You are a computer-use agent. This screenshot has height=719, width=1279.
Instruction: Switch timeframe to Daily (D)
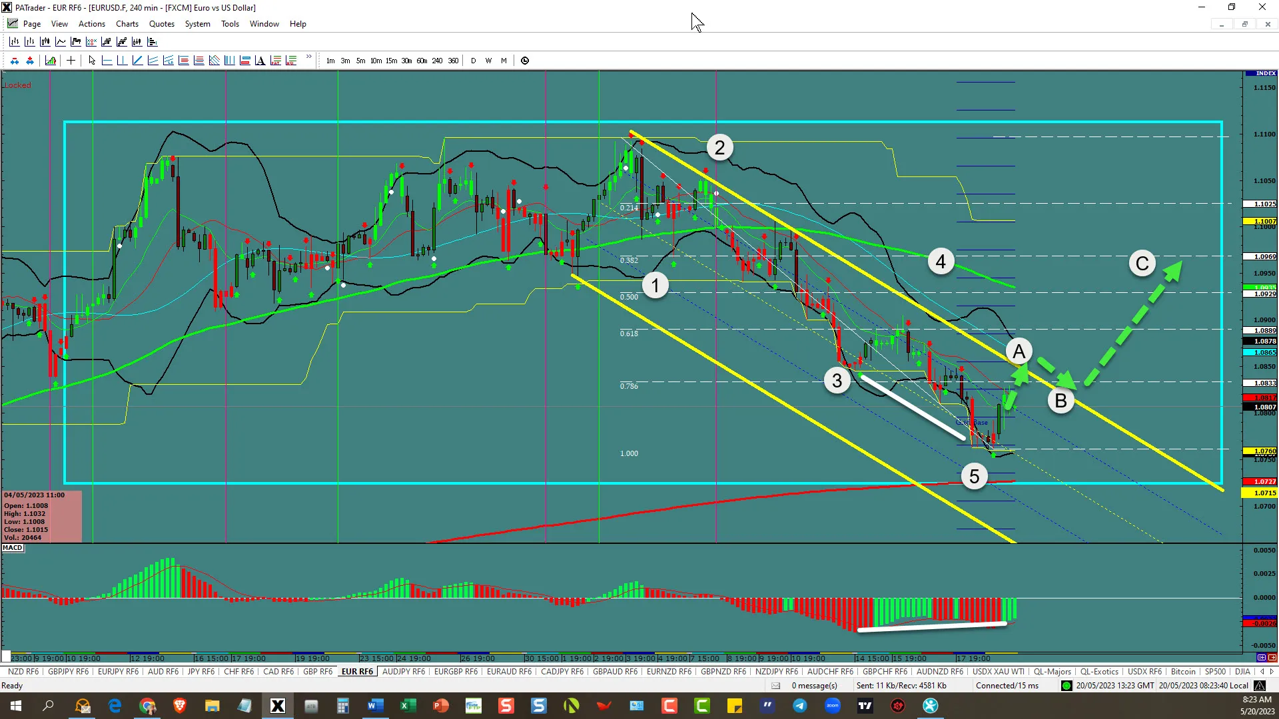pyautogui.click(x=473, y=61)
